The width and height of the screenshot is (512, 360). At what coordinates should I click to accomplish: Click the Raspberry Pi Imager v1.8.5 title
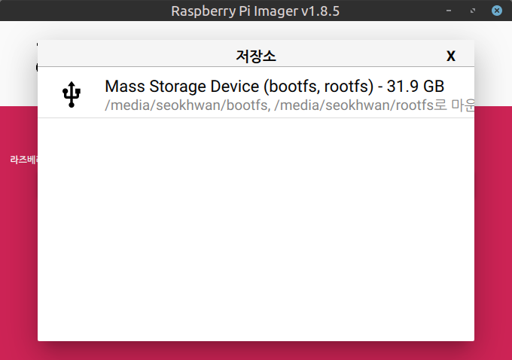[256, 11]
